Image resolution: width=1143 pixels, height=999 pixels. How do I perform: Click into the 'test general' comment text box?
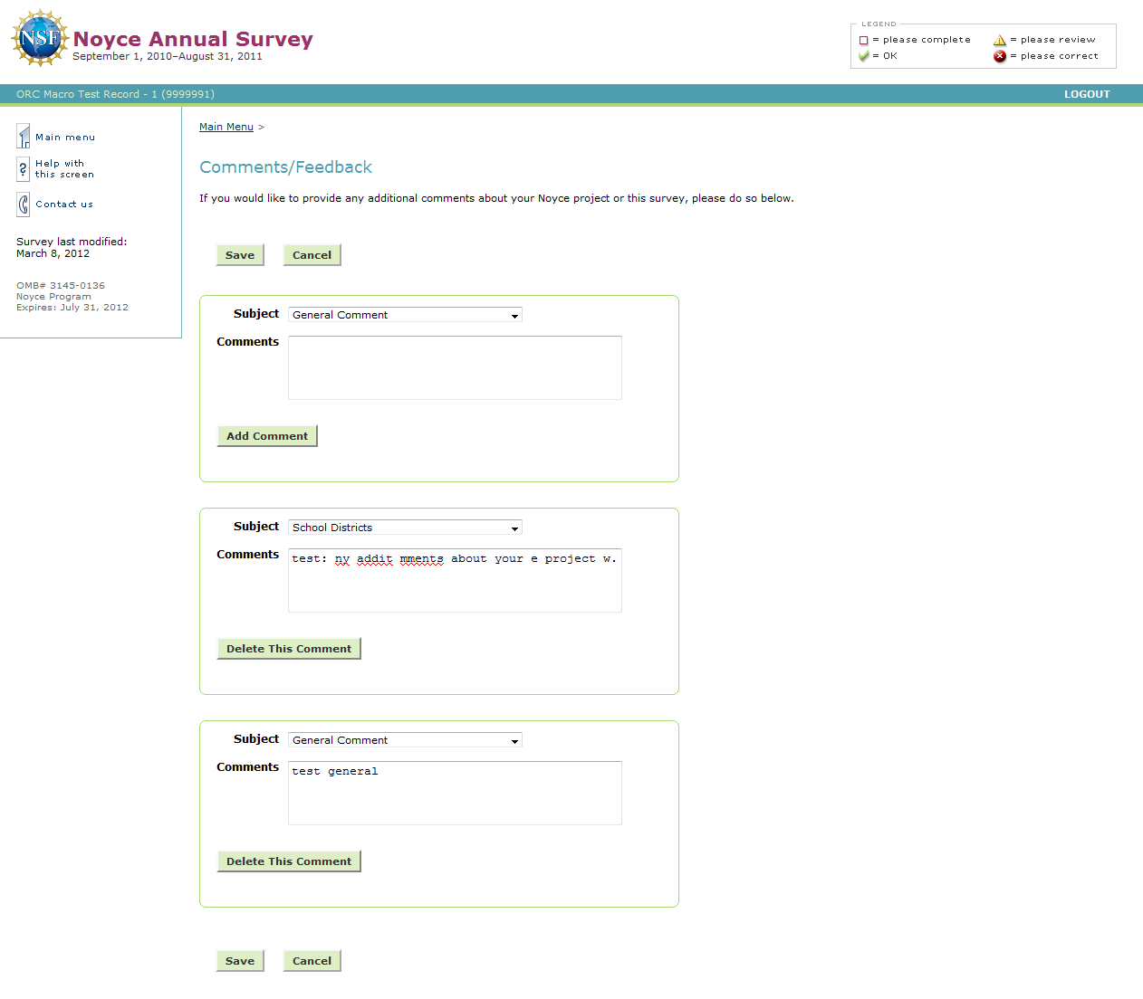point(455,793)
